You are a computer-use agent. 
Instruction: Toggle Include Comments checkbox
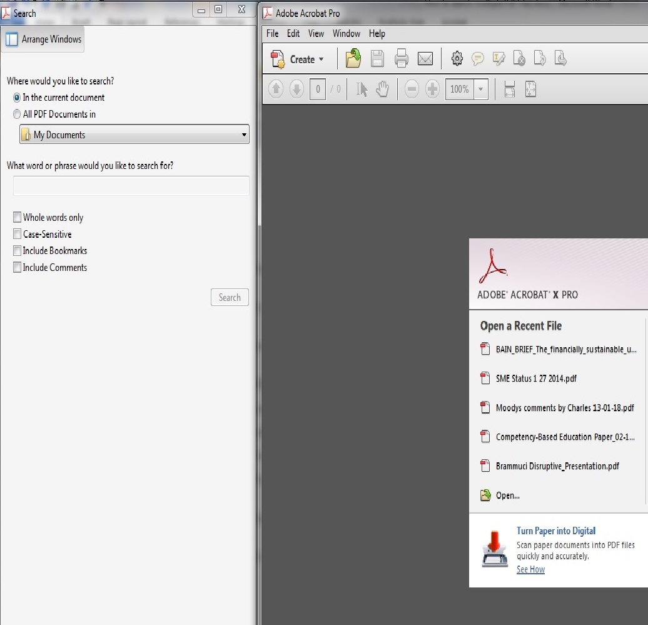click(x=17, y=267)
